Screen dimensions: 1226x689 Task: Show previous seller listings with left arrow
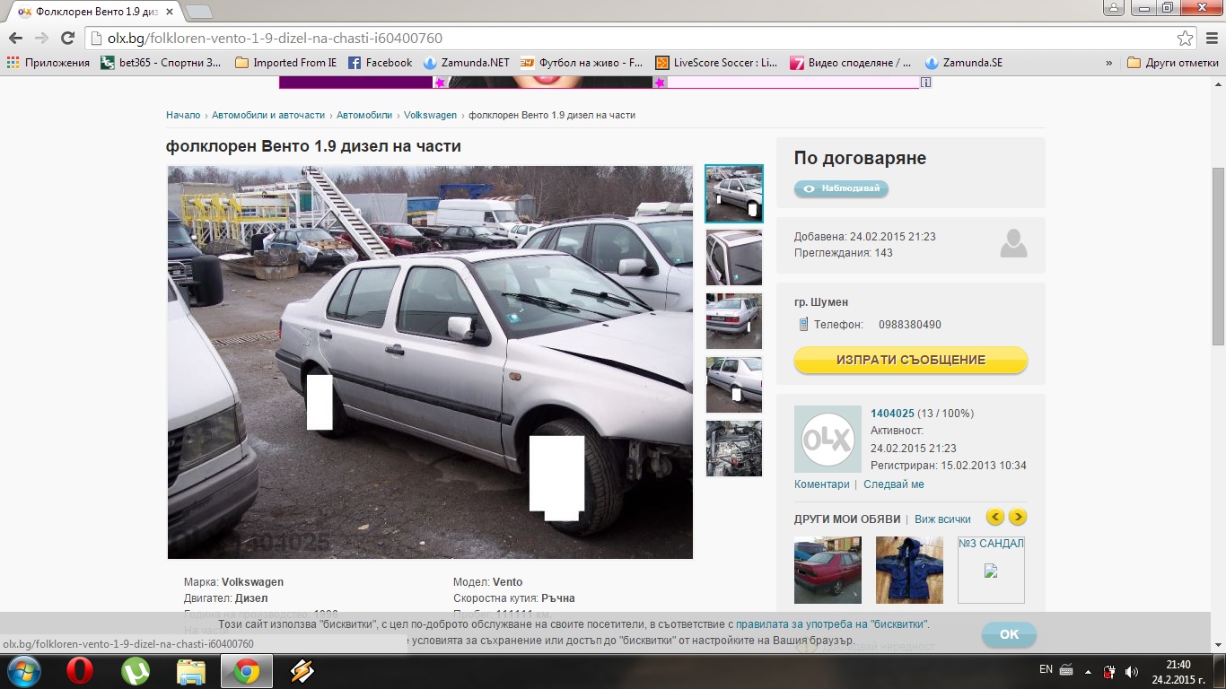tap(994, 517)
